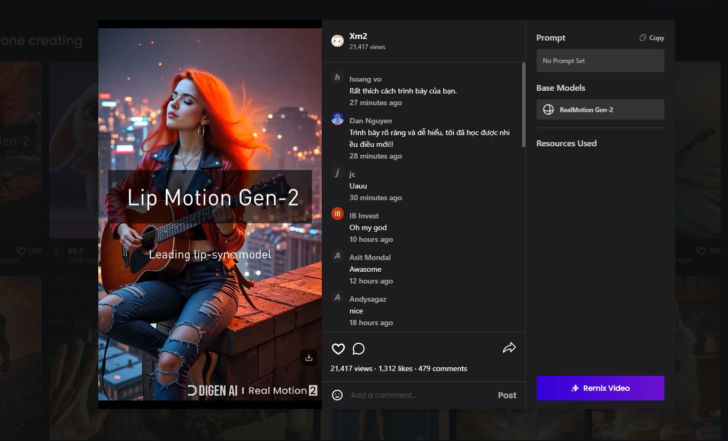Click the 'Oh my god' comment

pos(368,227)
